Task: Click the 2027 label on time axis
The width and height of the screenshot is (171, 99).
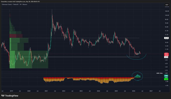Action: point(151,91)
